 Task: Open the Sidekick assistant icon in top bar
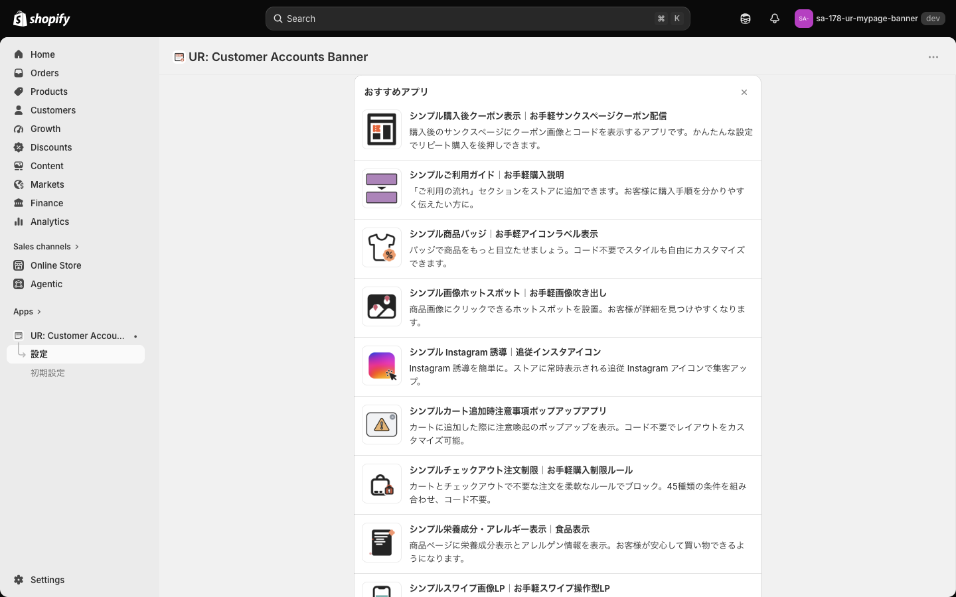(x=746, y=19)
